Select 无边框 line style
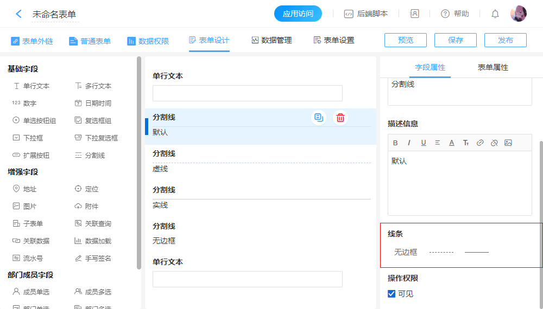 (406, 252)
